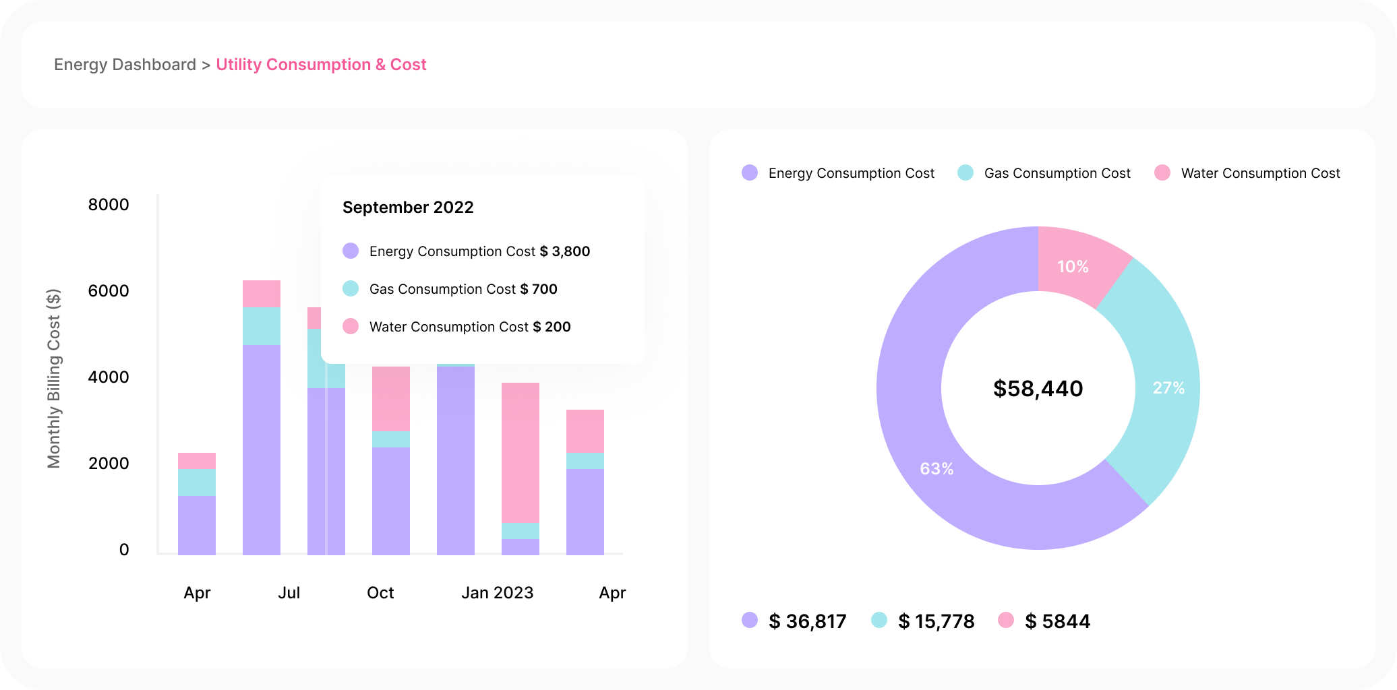Click pink dot beside $ 5844 total
The width and height of the screenshot is (1397, 690).
pos(1006,620)
